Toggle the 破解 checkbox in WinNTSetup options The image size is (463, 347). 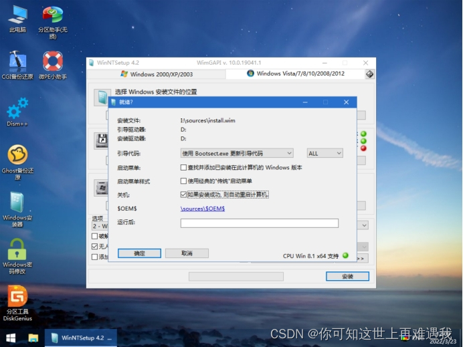[95, 236]
